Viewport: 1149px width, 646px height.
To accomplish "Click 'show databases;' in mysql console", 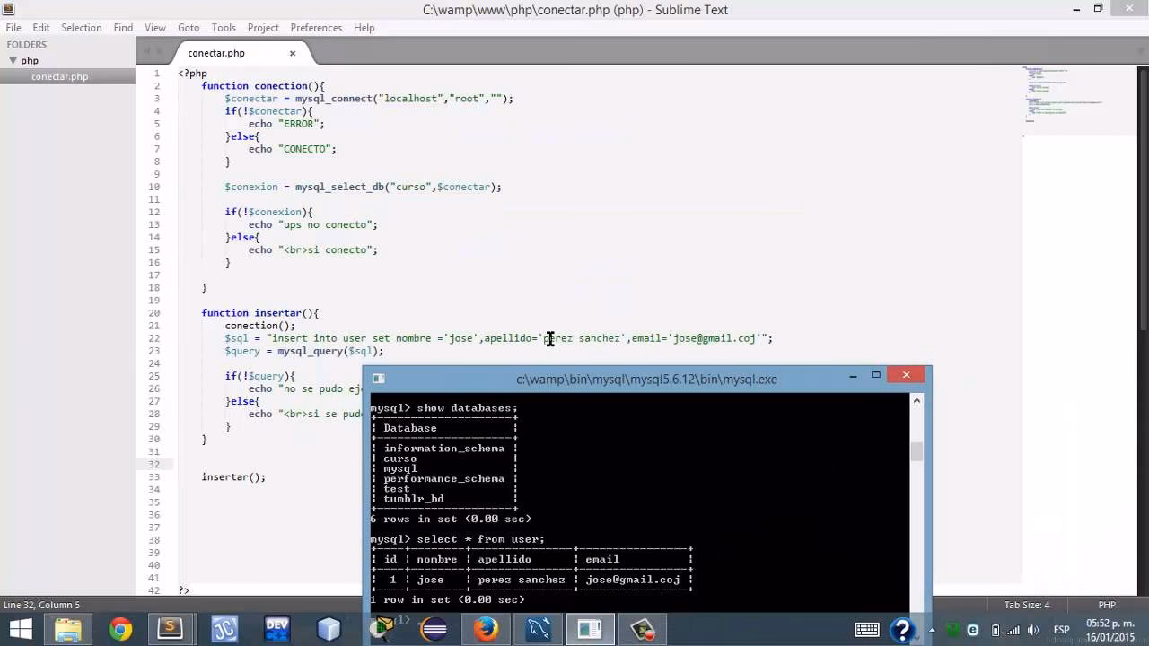I will pos(468,408).
